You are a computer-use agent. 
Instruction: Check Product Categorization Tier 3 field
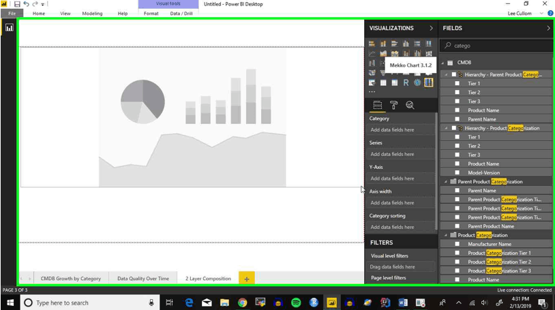coord(457,270)
